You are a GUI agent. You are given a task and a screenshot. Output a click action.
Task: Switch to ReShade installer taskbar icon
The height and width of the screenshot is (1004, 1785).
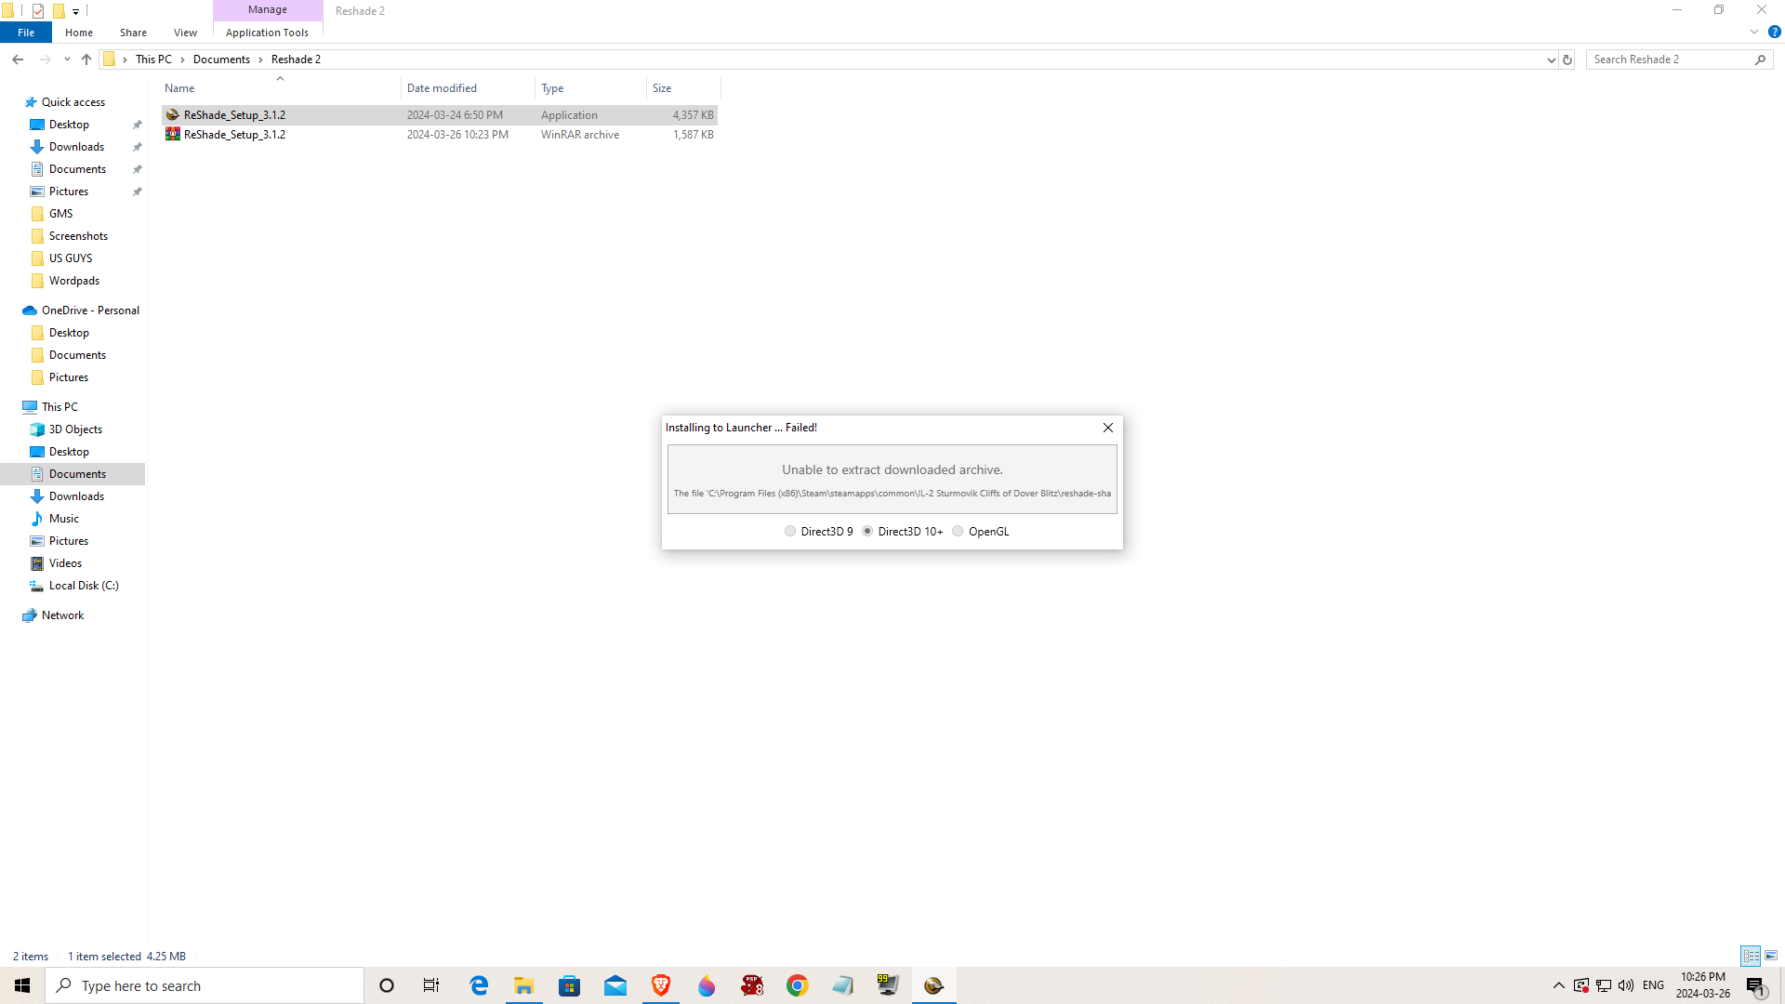coord(934,985)
